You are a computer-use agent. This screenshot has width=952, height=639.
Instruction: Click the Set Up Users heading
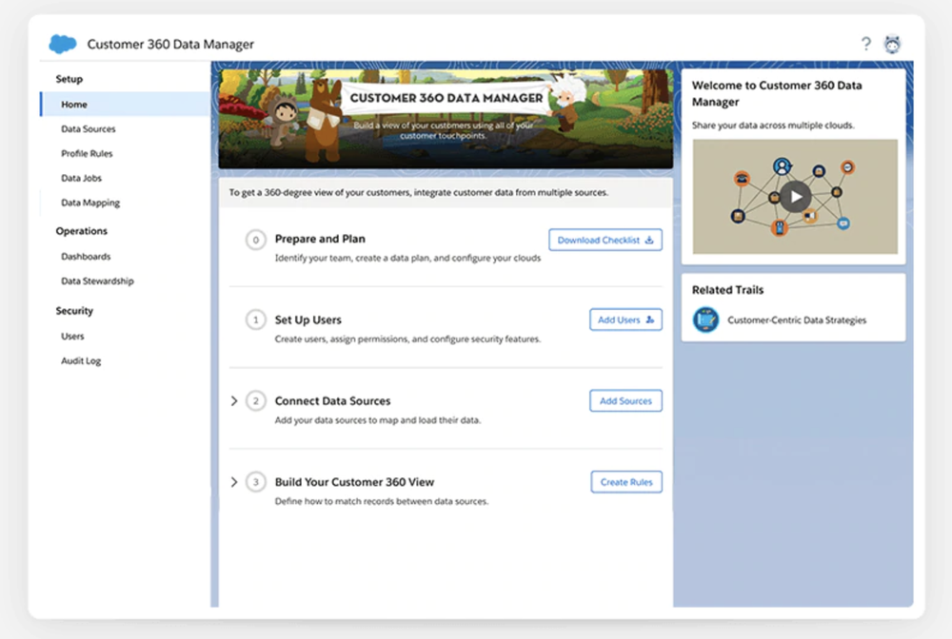(307, 319)
